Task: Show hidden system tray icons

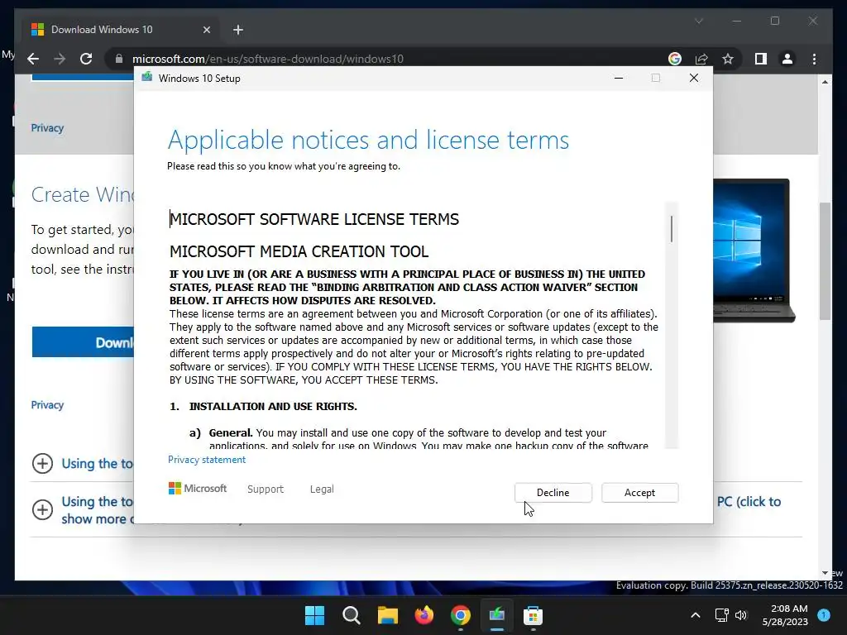Action: tap(696, 615)
